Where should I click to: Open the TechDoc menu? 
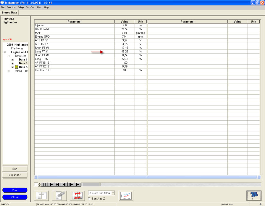point(30,7)
